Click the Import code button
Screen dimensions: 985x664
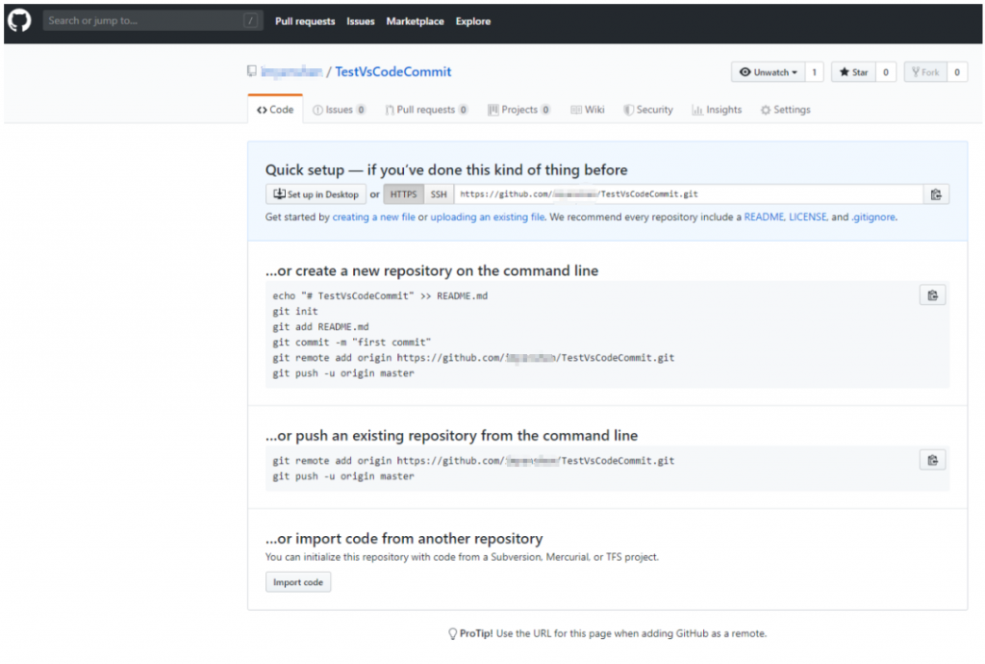click(x=298, y=582)
